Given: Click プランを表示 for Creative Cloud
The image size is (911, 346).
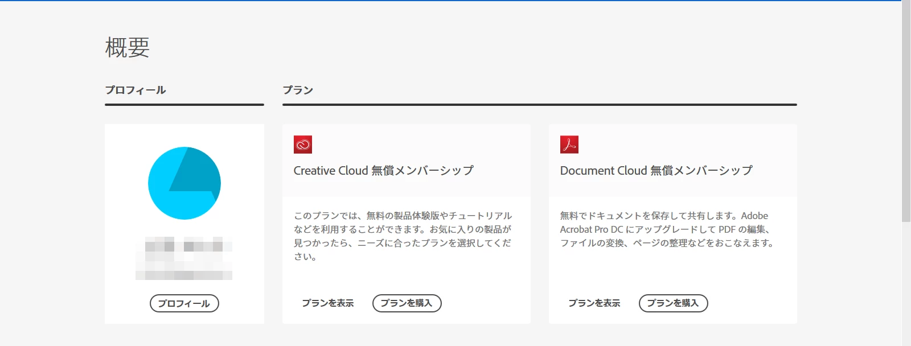Looking at the screenshot, I should click(328, 303).
